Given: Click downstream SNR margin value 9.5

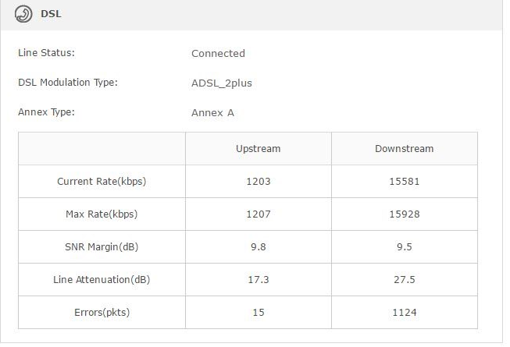Looking at the screenshot, I should pos(404,247).
